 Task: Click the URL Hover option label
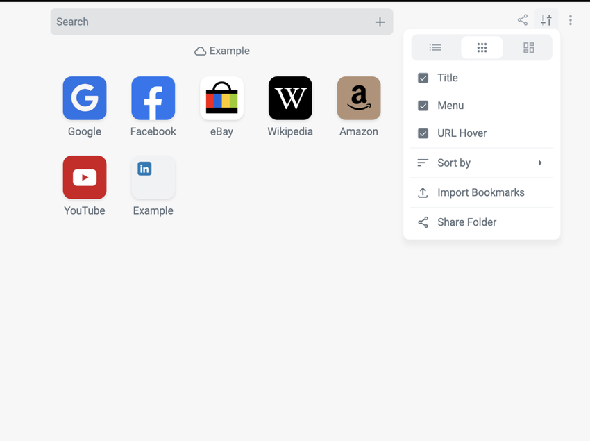pyautogui.click(x=462, y=133)
